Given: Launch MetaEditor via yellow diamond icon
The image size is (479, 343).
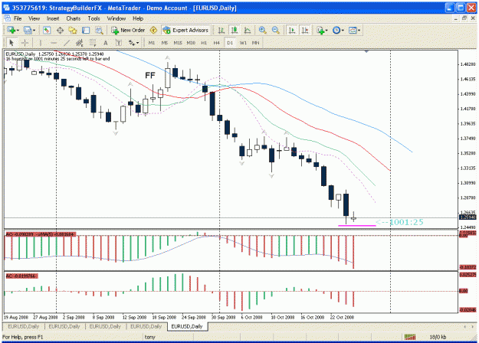Looking at the screenshot, I should coord(153,30).
